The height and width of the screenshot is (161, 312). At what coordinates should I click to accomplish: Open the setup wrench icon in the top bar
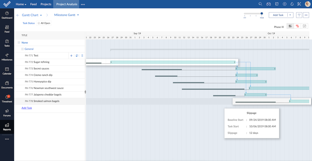299,4
